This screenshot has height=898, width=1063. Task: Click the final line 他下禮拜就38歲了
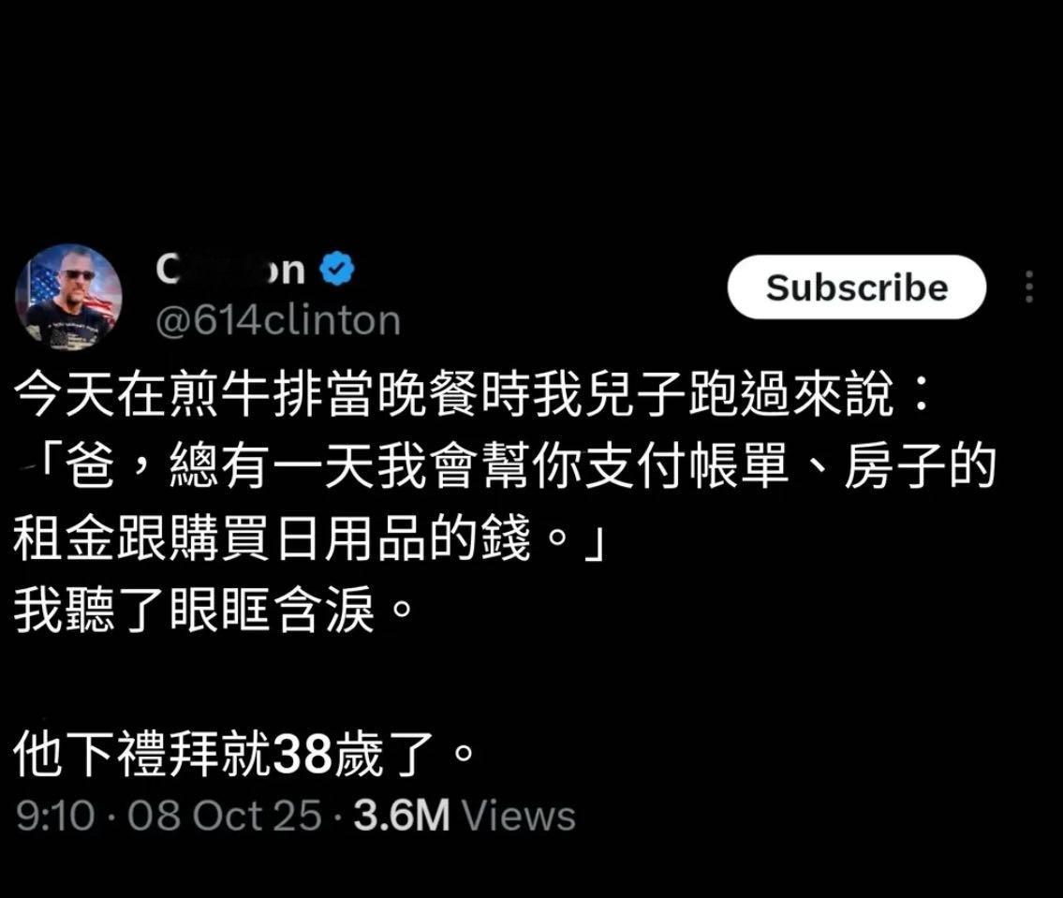coord(244,754)
